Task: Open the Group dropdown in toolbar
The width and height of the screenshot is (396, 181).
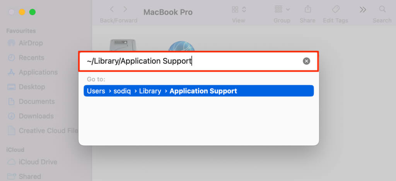Action: pyautogui.click(x=282, y=10)
